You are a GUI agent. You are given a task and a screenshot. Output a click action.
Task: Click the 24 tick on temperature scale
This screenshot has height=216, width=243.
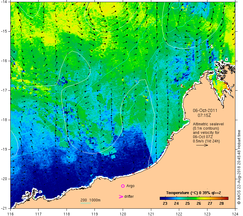pos(176,204)
